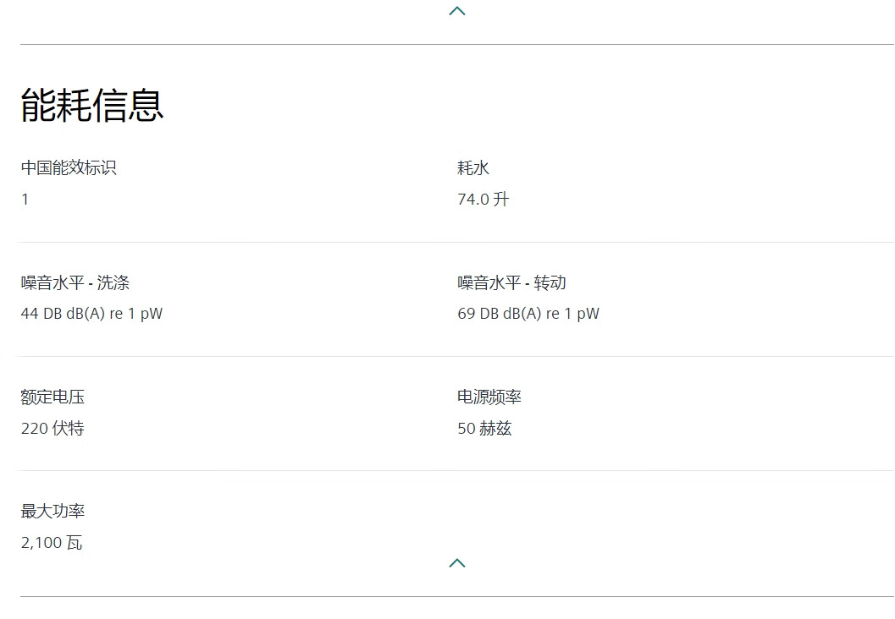The width and height of the screenshot is (895, 619).
Task: Click the 50 赫兹 frequency value
Action: pyautogui.click(x=484, y=429)
